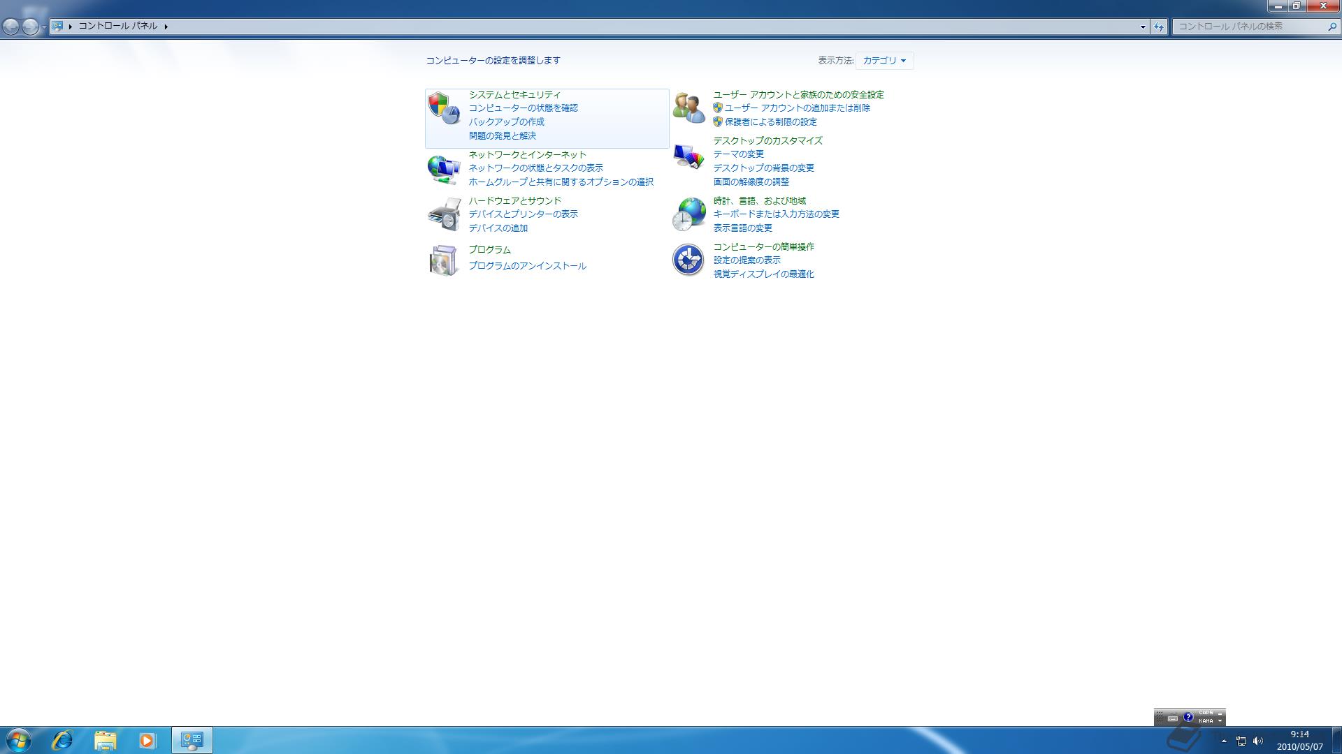Click the コンピューターの簡単操作 accessibility icon

pyautogui.click(x=688, y=260)
